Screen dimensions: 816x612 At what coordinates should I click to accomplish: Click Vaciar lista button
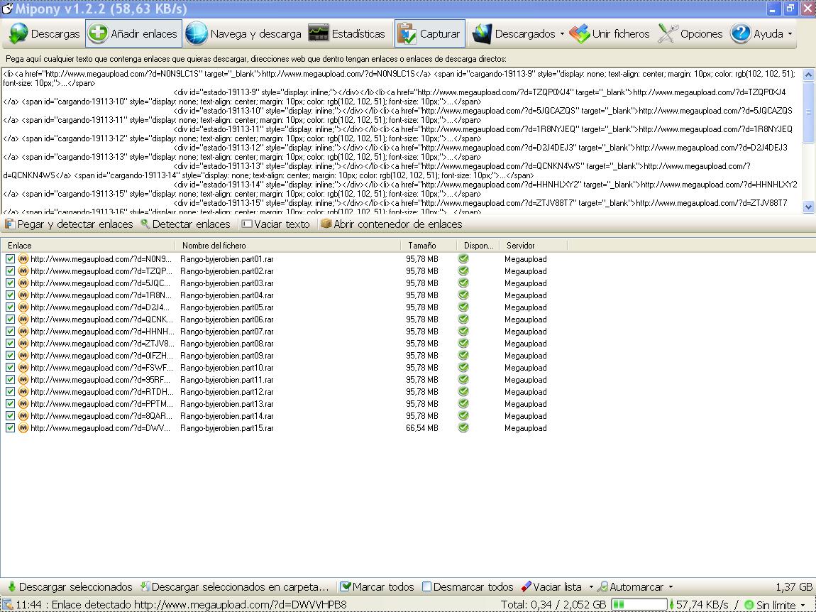(x=551, y=586)
